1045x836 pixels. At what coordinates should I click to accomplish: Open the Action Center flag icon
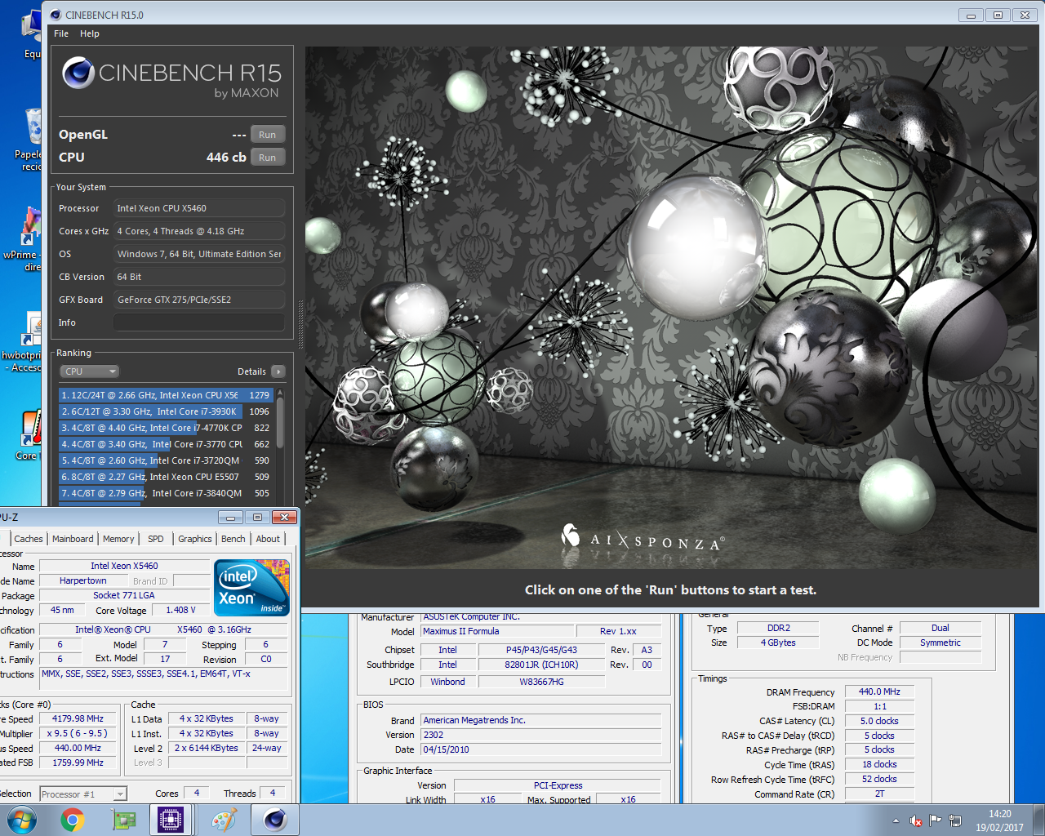(936, 820)
